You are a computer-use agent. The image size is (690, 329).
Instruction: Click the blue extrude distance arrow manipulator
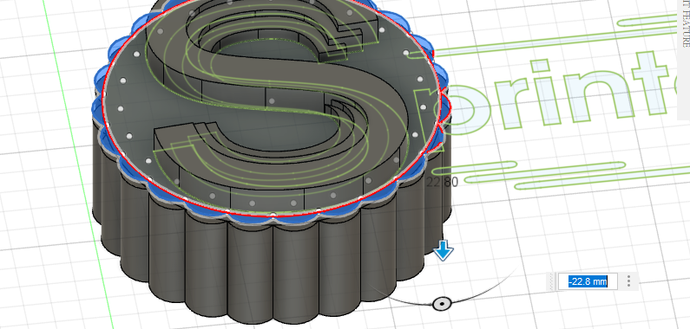pos(444,250)
